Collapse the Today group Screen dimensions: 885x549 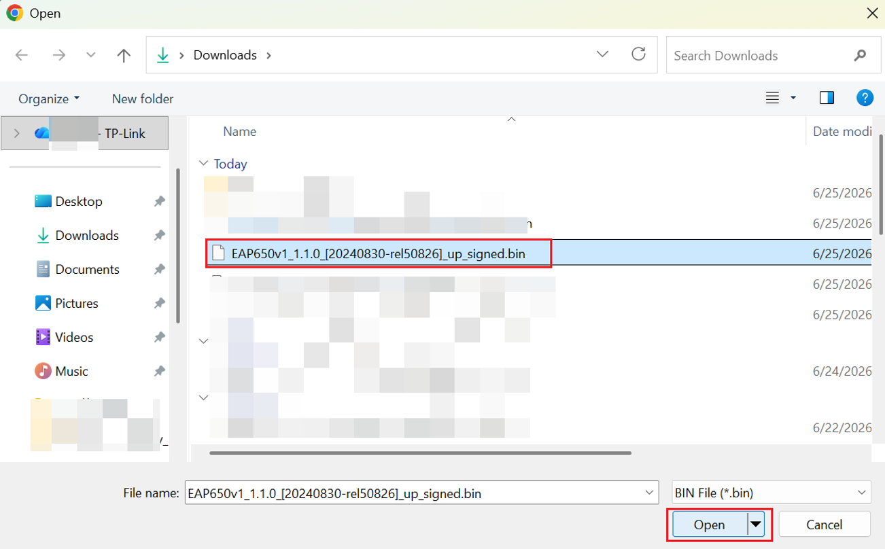click(x=203, y=164)
